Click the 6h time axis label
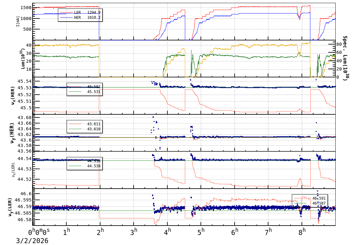 click(235, 232)
